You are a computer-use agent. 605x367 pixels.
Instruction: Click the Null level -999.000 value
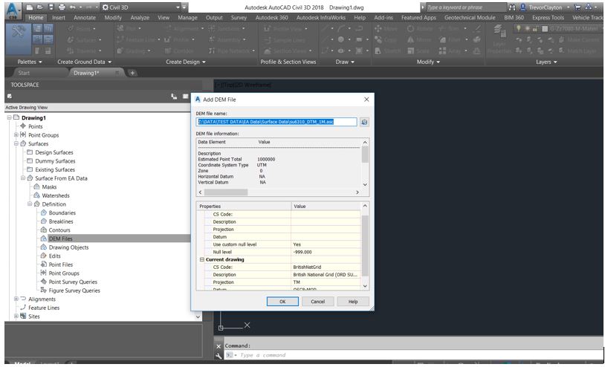(x=326, y=252)
